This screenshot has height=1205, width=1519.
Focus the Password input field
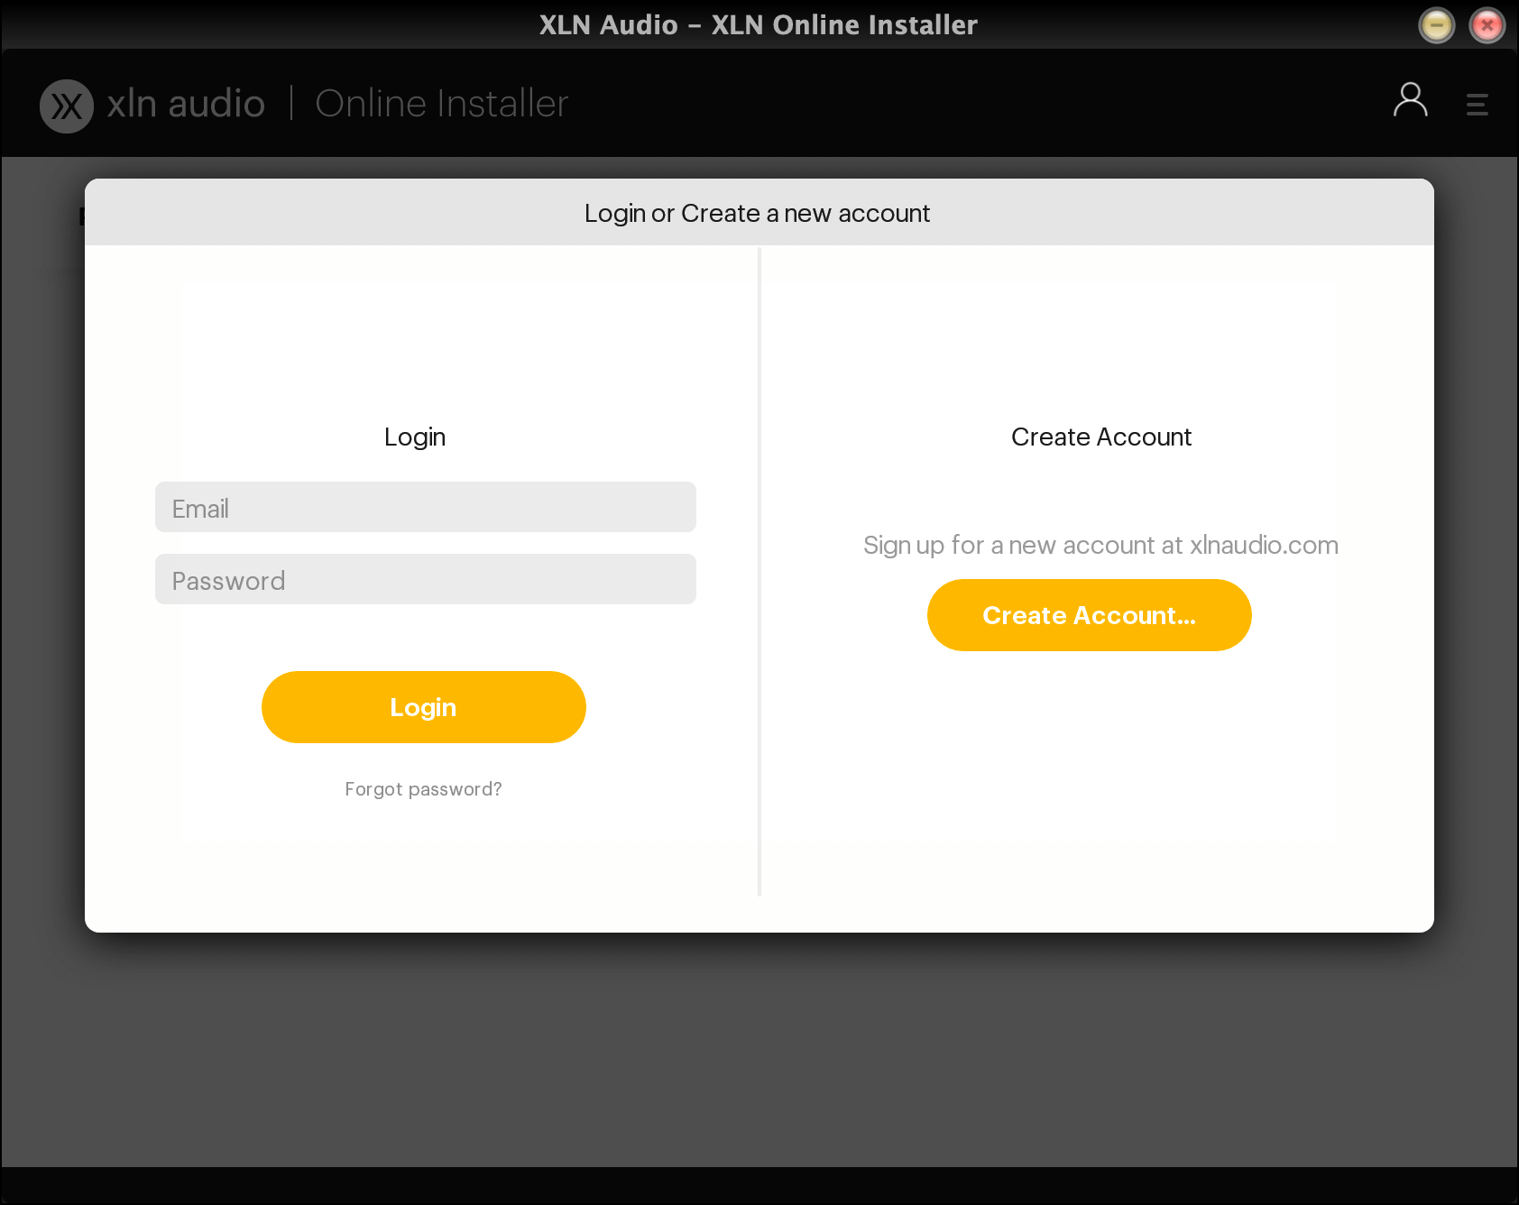click(x=426, y=579)
